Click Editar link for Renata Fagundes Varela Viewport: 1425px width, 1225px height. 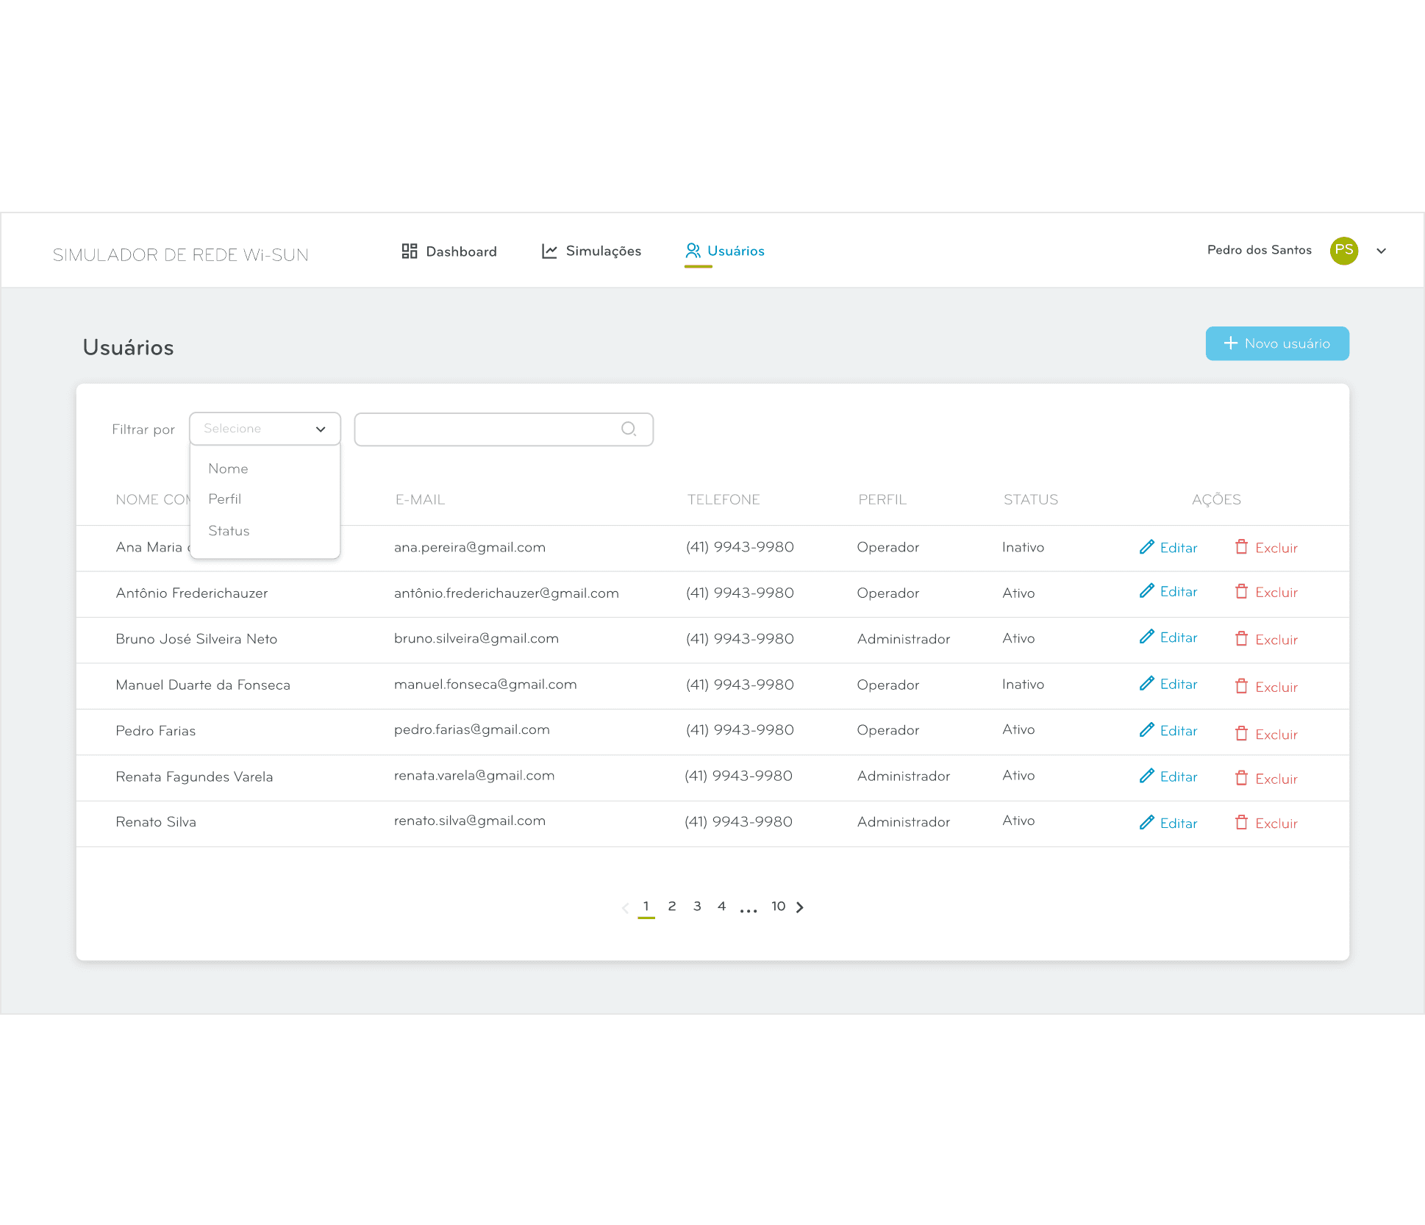pos(1178,777)
